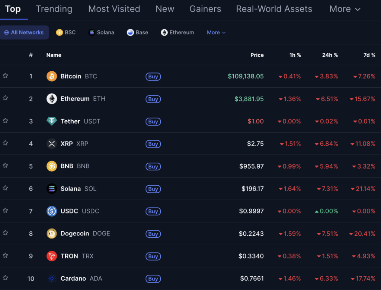
Task: Click the Ethereum coin logo in row 2
Action: 52,99
